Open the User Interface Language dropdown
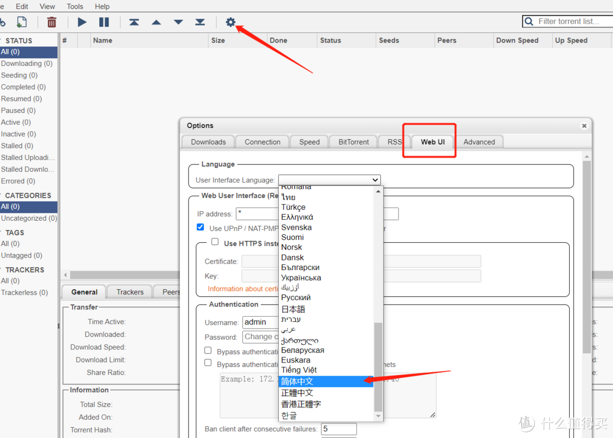The height and width of the screenshot is (438, 613). (329, 179)
